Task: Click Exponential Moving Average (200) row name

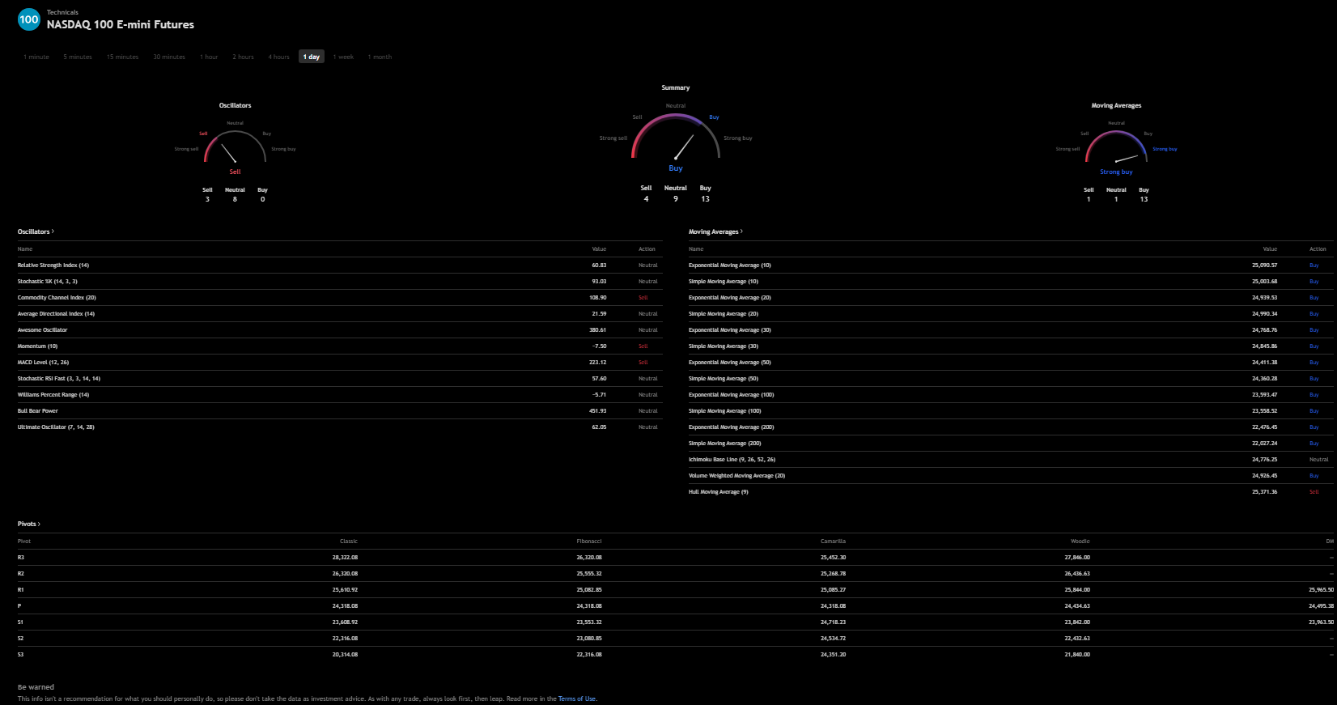Action: pos(732,427)
